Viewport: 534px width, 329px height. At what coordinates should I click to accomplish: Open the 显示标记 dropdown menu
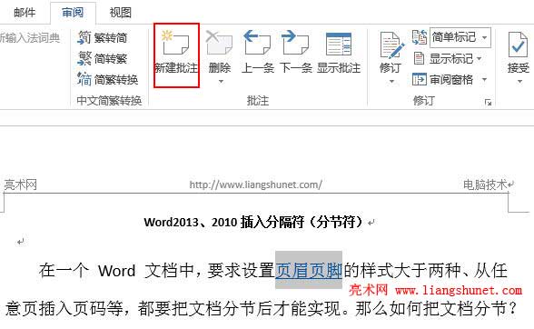tap(449, 59)
